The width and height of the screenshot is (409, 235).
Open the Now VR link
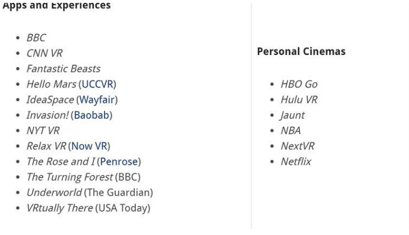(89, 146)
